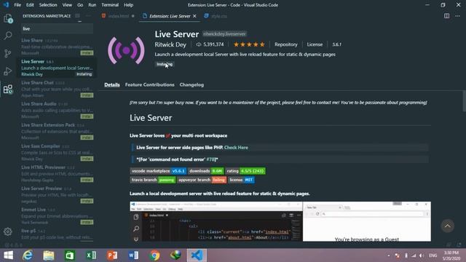466x262 pixels.
Task: Open extensions panel More Actions ellipsis
Action: 88,16
